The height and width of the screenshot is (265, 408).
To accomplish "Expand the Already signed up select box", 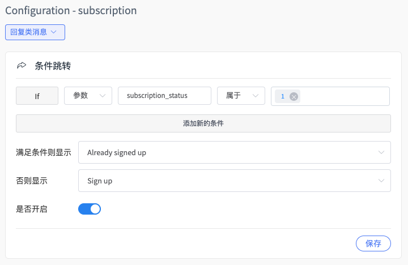I will pyautogui.click(x=235, y=152).
